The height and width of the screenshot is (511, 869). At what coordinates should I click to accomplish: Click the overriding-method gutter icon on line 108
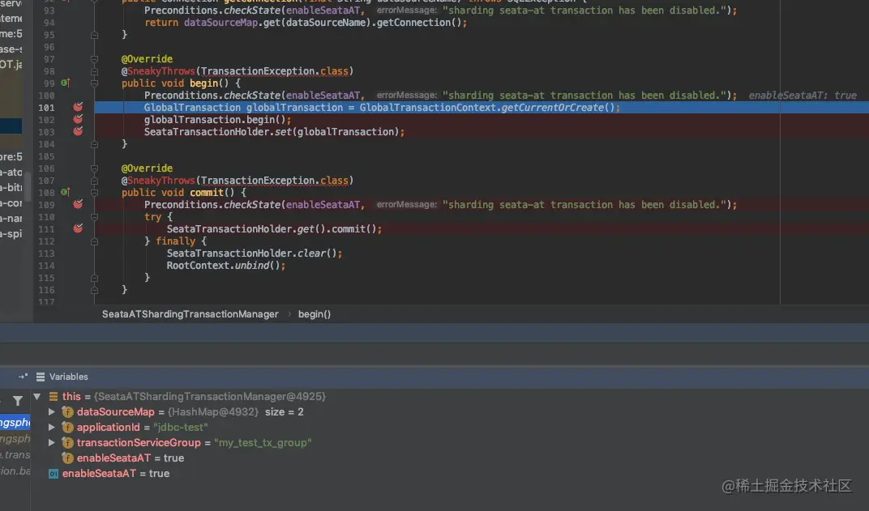click(x=65, y=192)
